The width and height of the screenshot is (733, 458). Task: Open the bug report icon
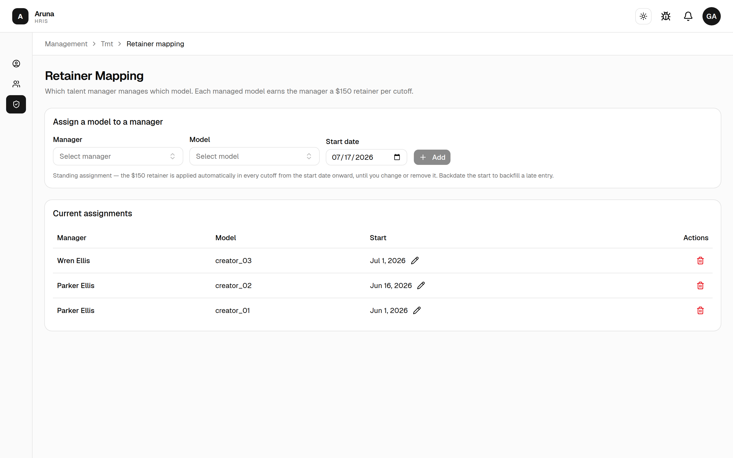(x=666, y=16)
